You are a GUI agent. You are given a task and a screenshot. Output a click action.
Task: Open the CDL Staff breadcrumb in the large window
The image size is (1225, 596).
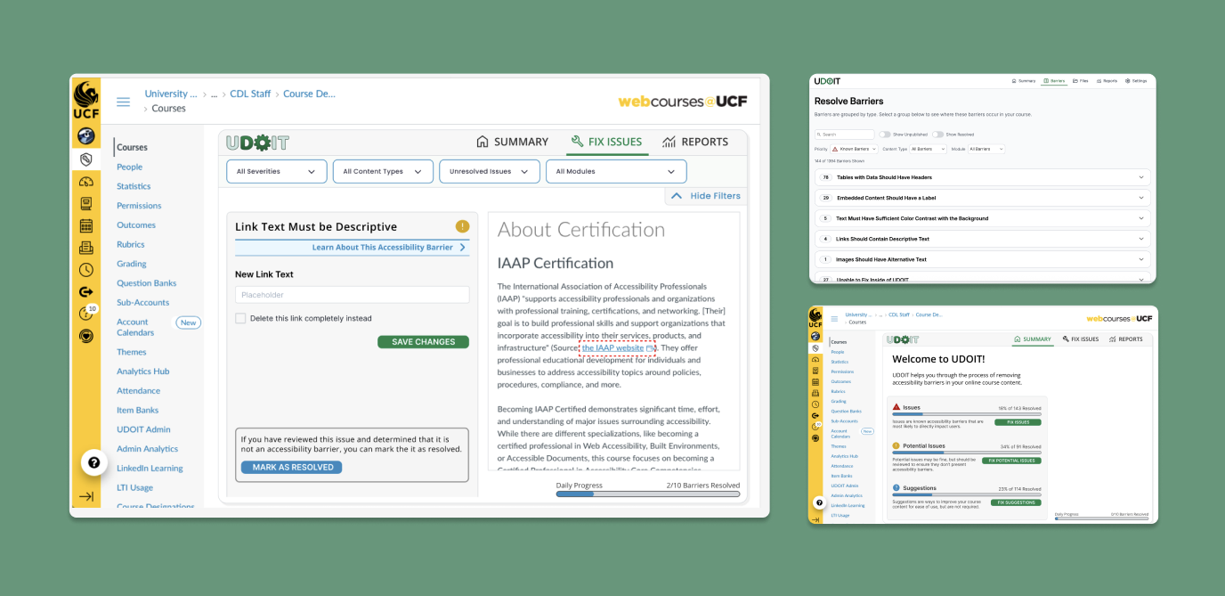(x=250, y=94)
